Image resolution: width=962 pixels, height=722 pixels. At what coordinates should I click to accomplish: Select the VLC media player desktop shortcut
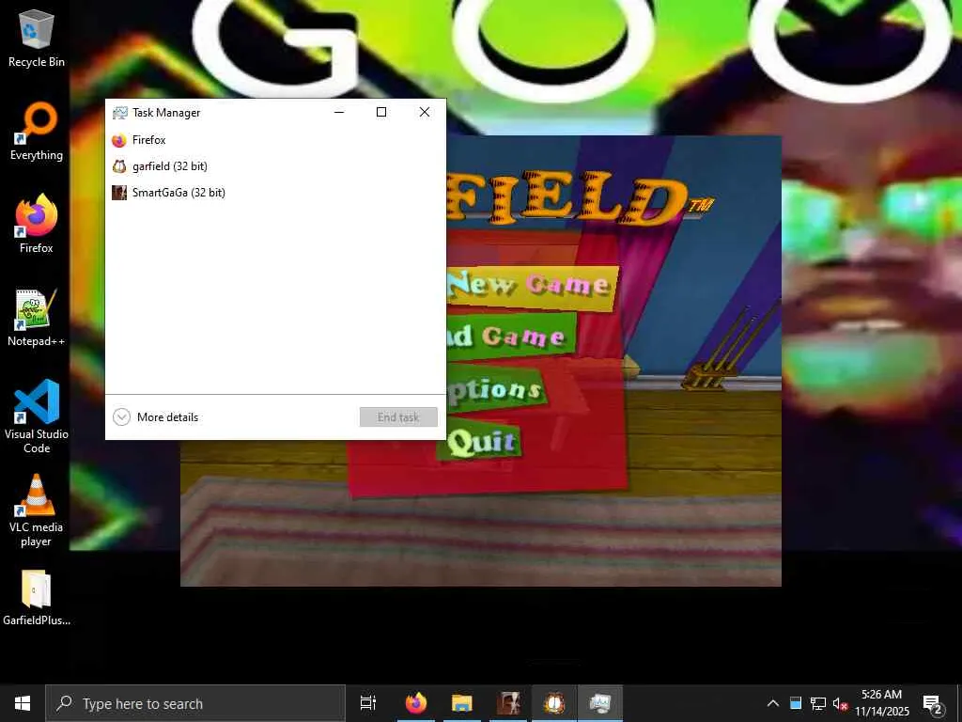click(x=37, y=510)
